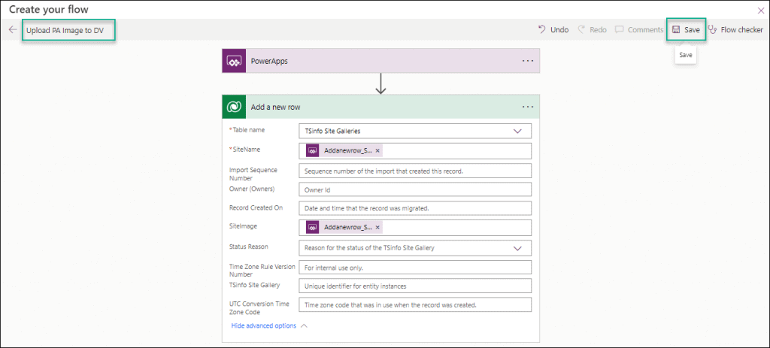The width and height of the screenshot is (770, 348).
Task: Remove the SiteName dynamic content token
Action: click(x=377, y=151)
